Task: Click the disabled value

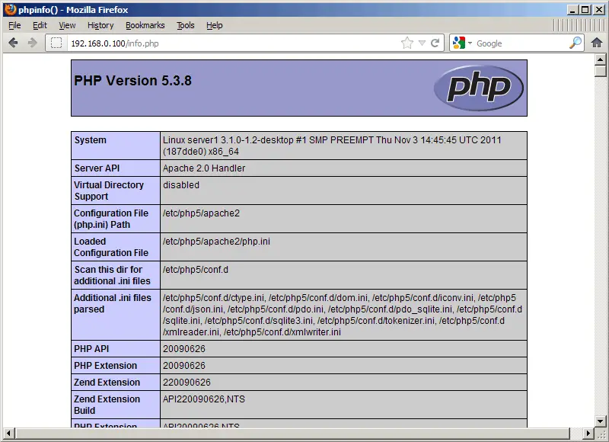Action: [x=181, y=185]
